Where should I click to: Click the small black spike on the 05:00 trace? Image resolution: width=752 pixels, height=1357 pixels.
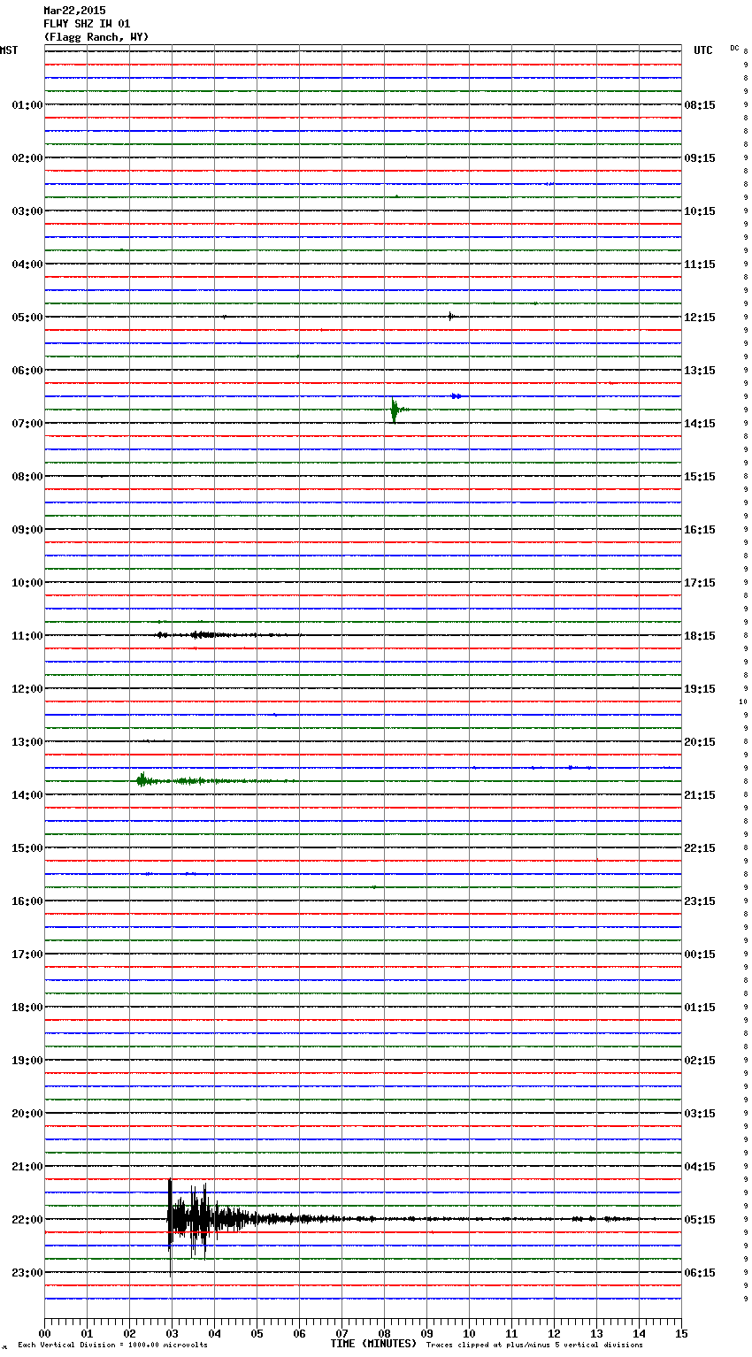click(450, 316)
